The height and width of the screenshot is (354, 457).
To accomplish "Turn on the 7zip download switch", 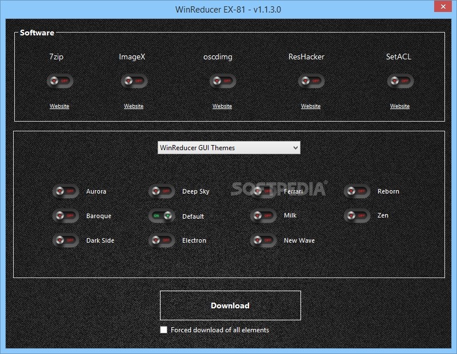I will point(60,81).
